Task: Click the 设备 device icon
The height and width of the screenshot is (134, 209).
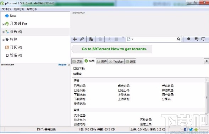Action: tap(7, 56)
